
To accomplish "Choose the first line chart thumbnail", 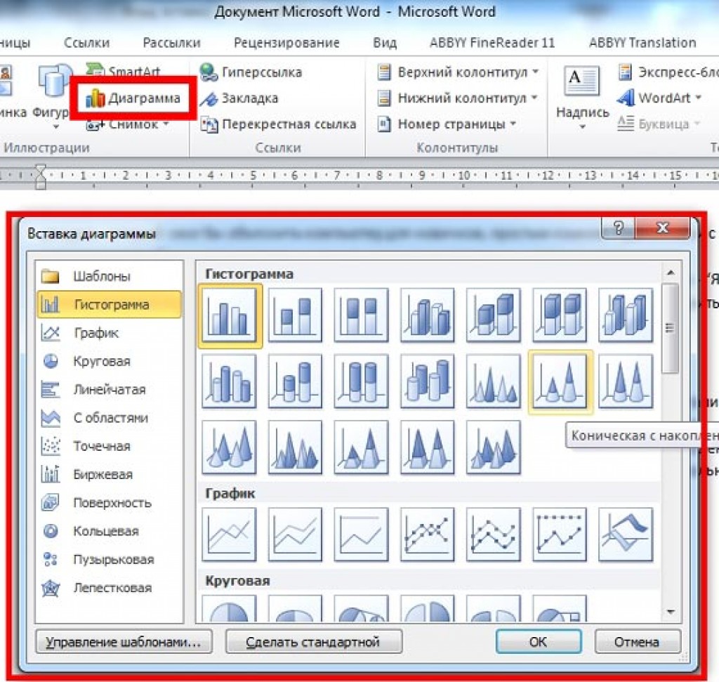I will pos(230,535).
